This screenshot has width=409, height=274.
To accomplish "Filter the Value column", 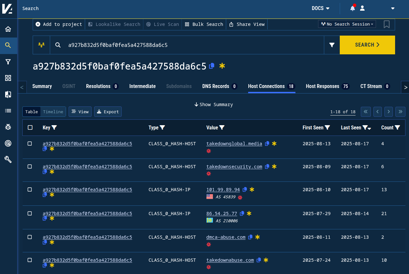I will click(222, 128).
